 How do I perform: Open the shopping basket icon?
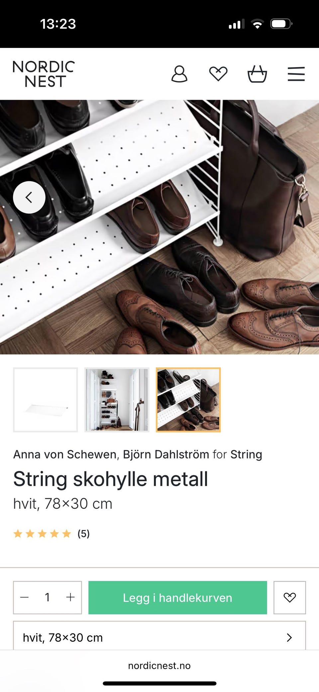257,74
